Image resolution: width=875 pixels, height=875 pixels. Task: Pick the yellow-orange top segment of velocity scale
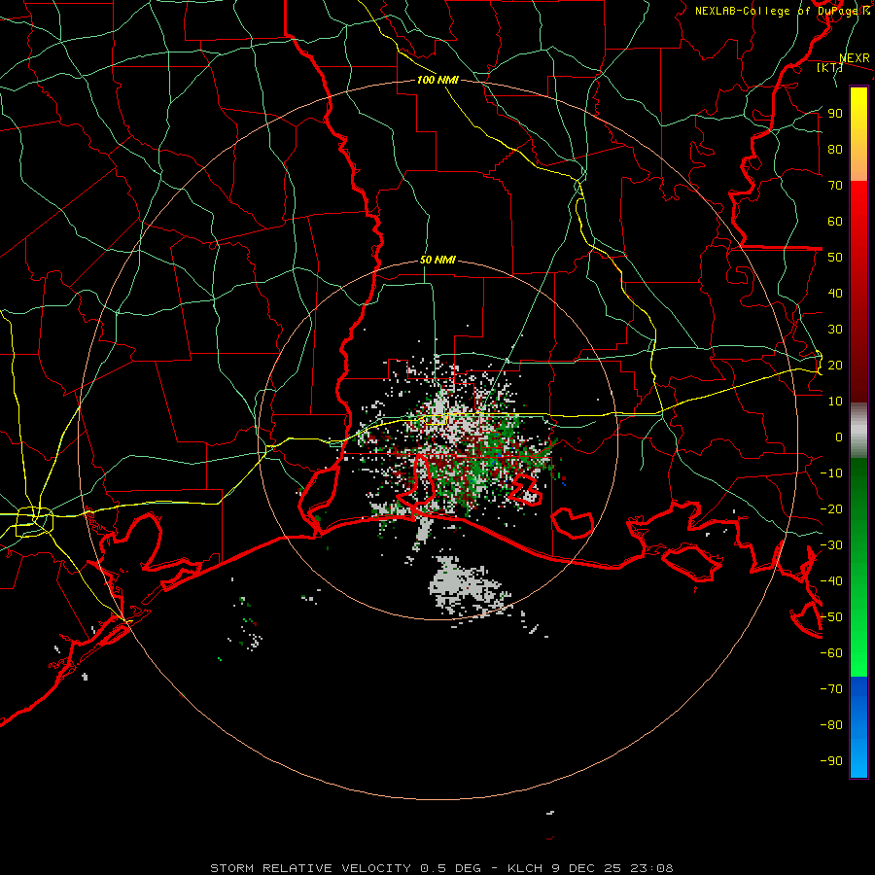click(858, 134)
